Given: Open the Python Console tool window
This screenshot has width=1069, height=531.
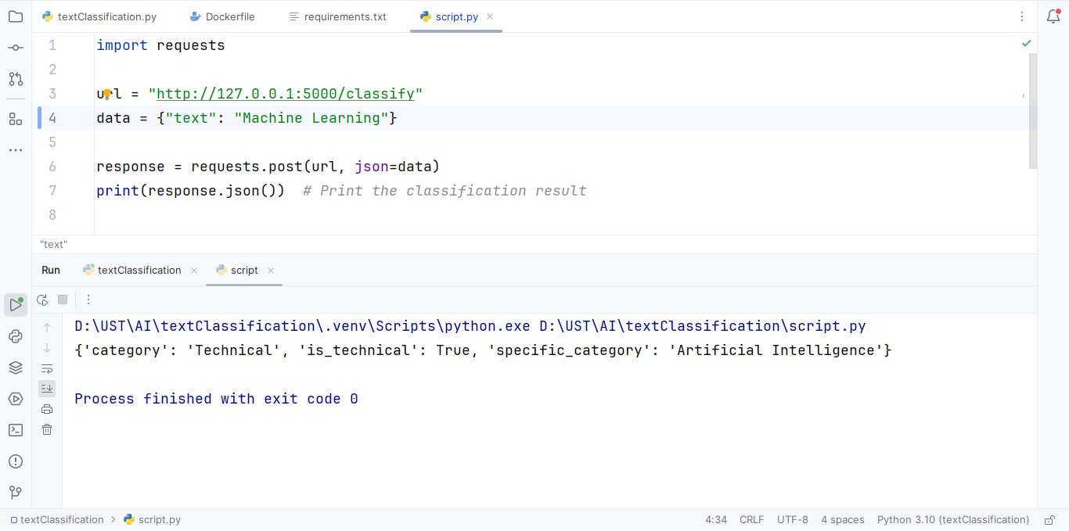Looking at the screenshot, I should (16, 336).
